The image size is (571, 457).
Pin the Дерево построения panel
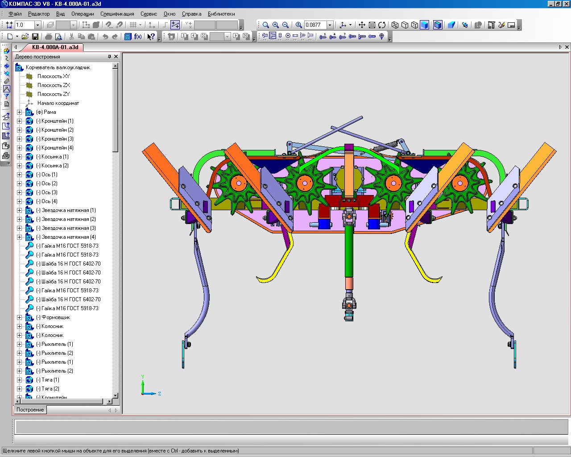[109, 57]
